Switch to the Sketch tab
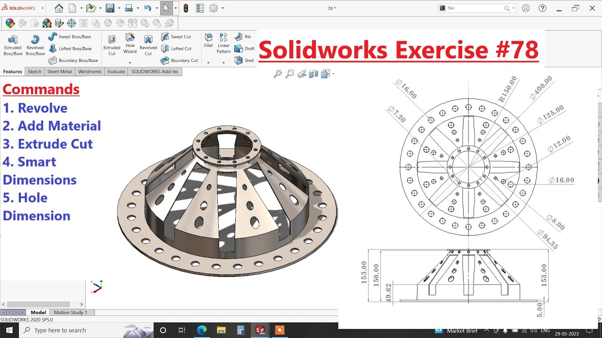The height and width of the screenshot is (338, 602). click(34, 72)
